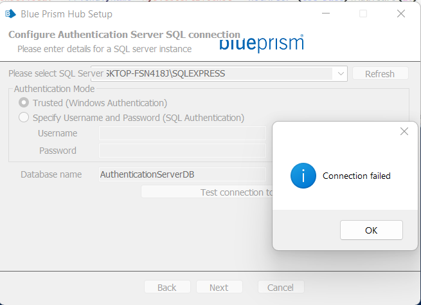Click the Refresh button
Viewport: 421px width, 305px height.
381,73
